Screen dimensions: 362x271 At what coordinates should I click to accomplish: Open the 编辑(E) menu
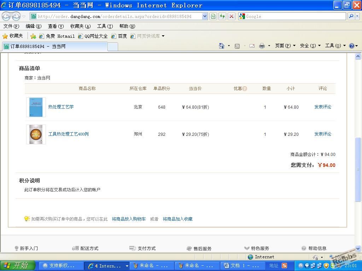(34, 26)
